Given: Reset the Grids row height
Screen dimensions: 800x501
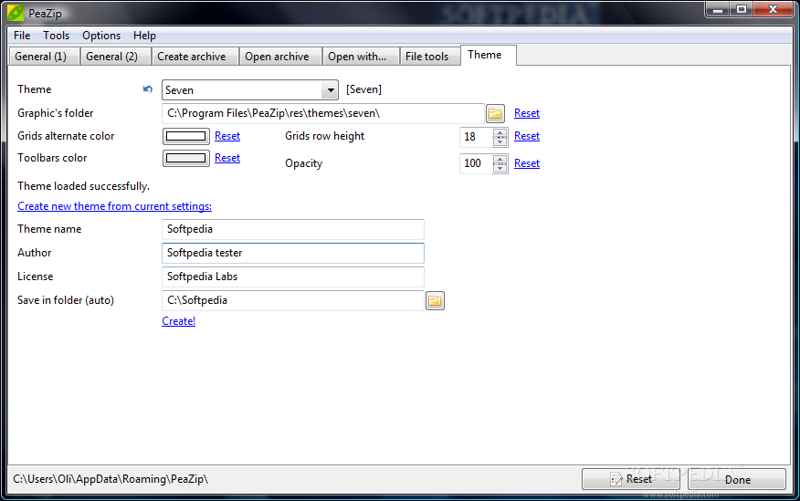Looking at the screenshot, I should [x=527, y=136].
